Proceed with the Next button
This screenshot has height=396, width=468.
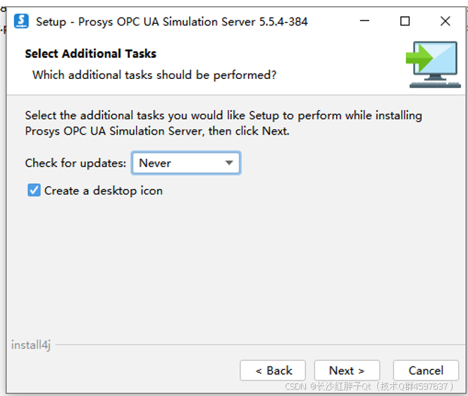(347, 371)
